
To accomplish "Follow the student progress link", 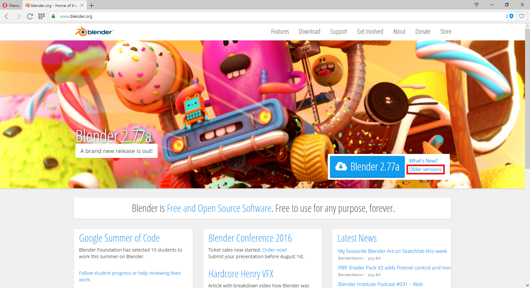I will point(130,276).
